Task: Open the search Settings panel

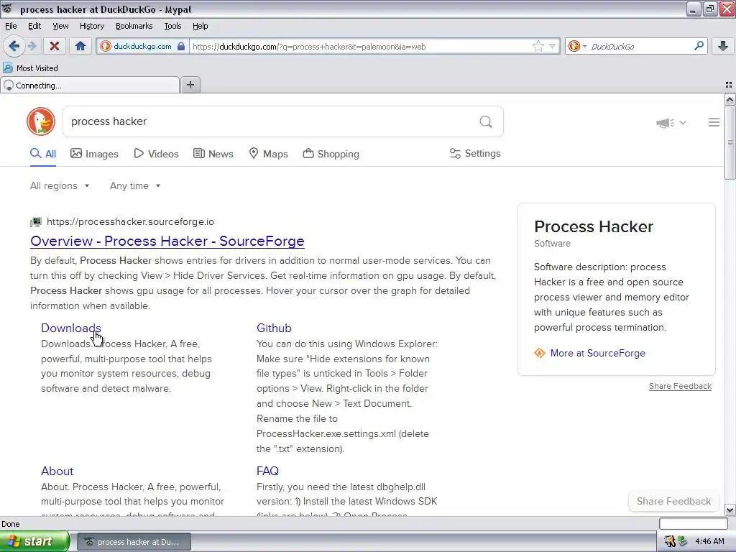Action: 475,154
